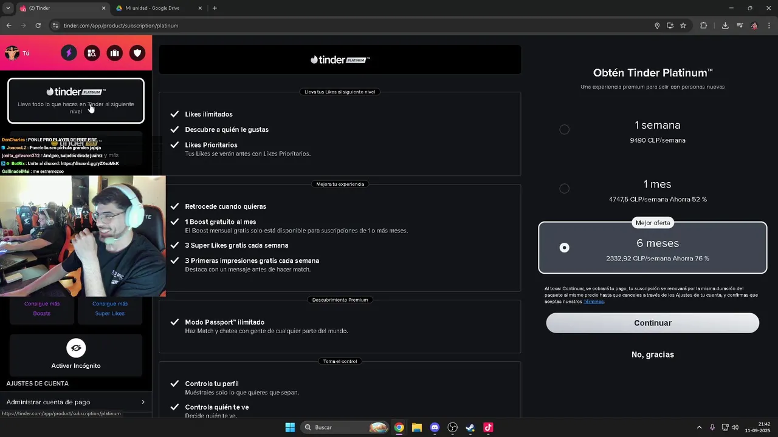Click No, gracias
Image resolution: width=778 pixels, height=437 pixels.
pos(653,354)
